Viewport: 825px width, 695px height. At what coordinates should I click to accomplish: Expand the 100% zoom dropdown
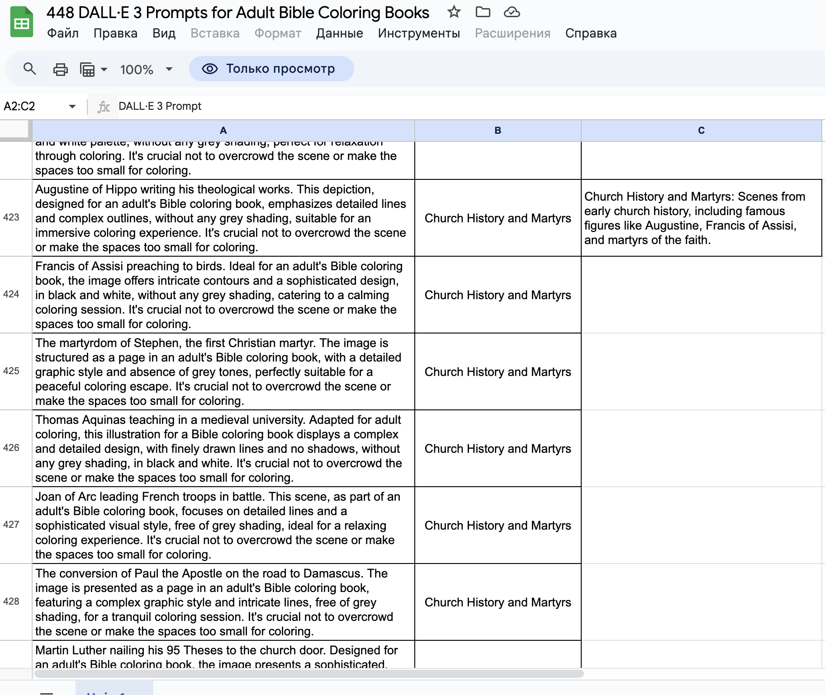tap(169, 69)
